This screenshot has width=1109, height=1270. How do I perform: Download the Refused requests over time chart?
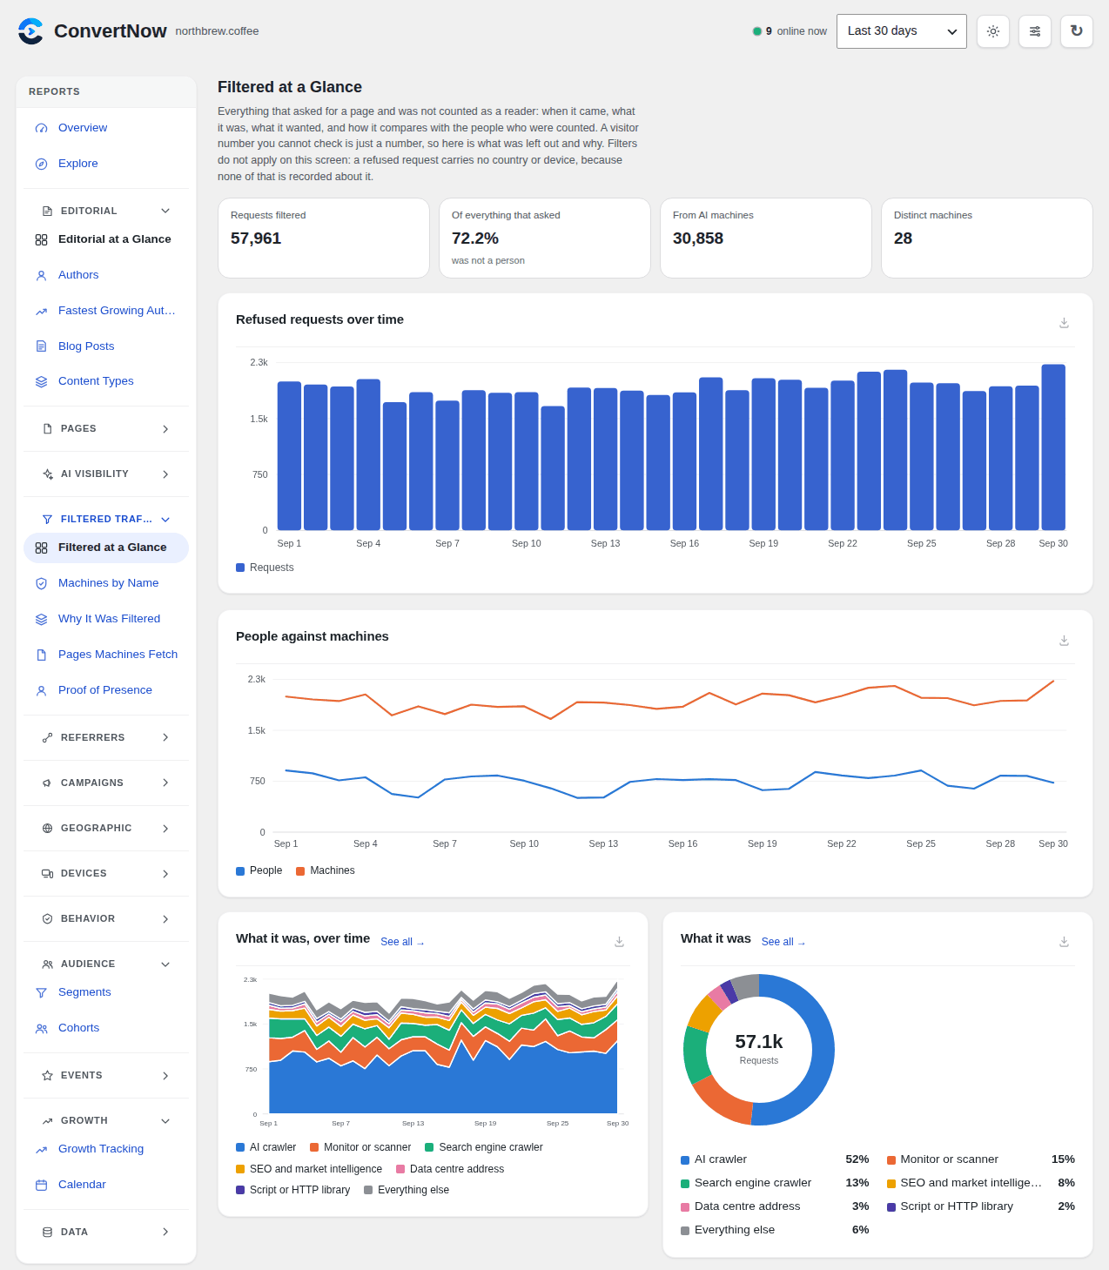1064,323
